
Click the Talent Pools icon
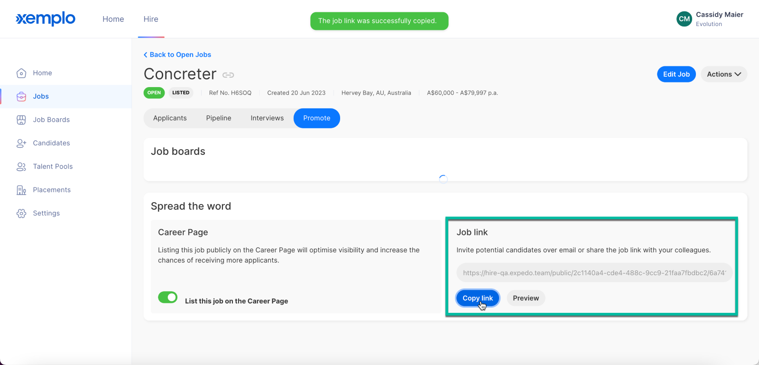coord(21,167)
